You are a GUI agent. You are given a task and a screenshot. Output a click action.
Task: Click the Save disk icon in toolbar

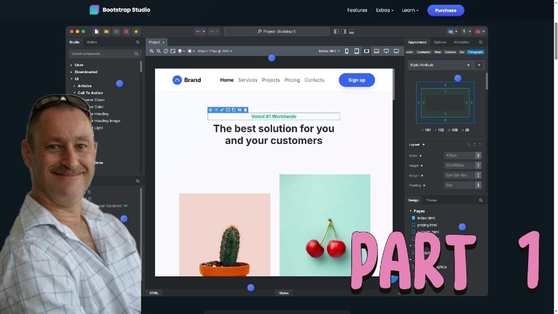coord(116,31)
